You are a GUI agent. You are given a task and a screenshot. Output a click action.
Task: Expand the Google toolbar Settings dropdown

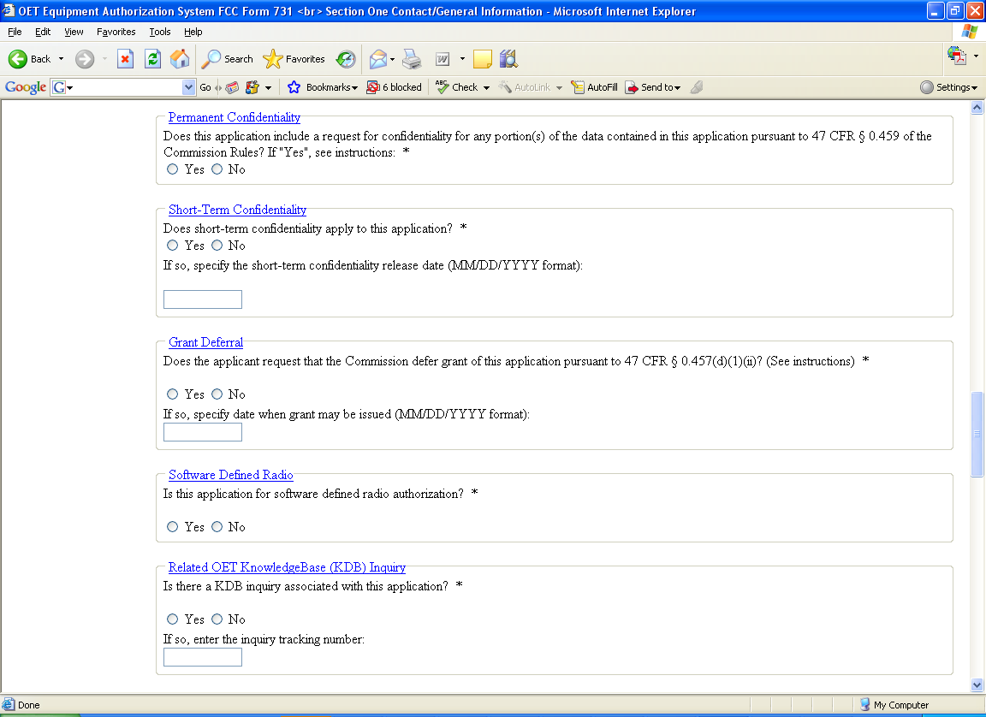pos(949,87)
